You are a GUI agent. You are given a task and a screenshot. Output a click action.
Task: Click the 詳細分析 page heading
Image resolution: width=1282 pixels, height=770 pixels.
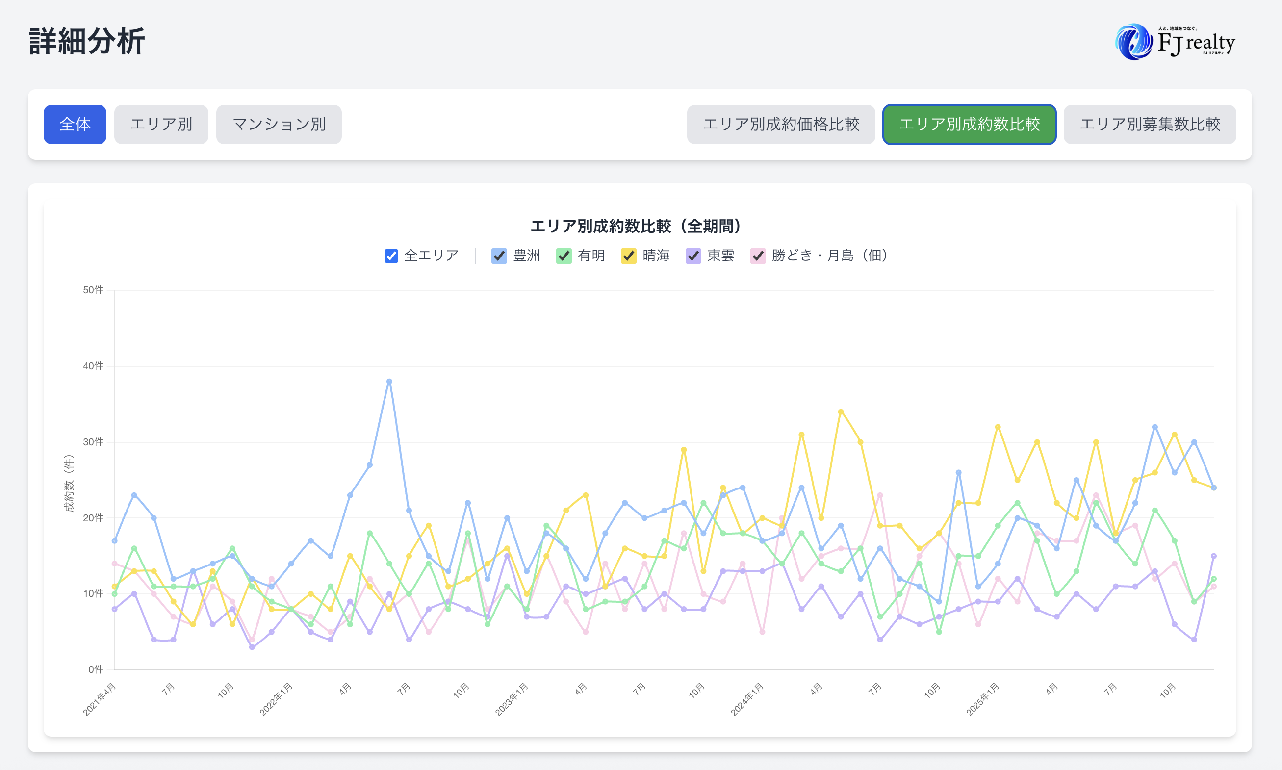(x=87, y=42)
